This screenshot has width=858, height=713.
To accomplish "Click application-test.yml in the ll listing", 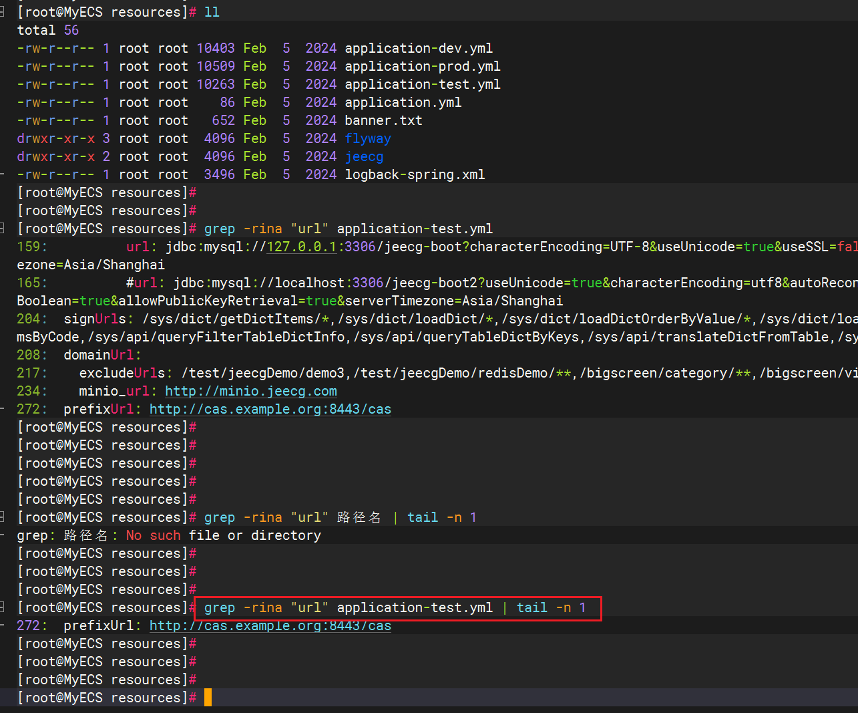I will pos(423,84).
